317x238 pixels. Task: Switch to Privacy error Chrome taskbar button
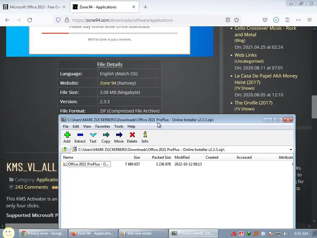pyautogui.click(x=43, y=233)
